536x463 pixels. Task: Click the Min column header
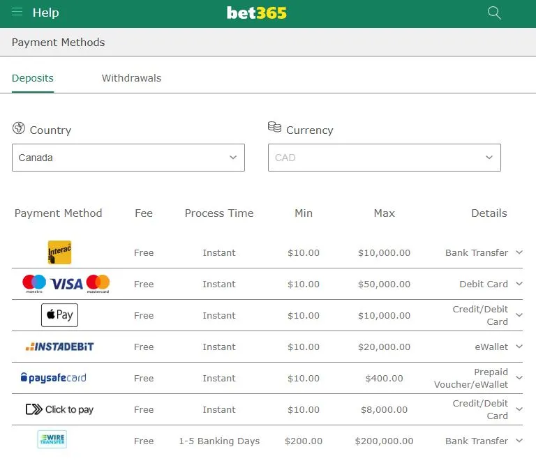(x=304, y=213)
